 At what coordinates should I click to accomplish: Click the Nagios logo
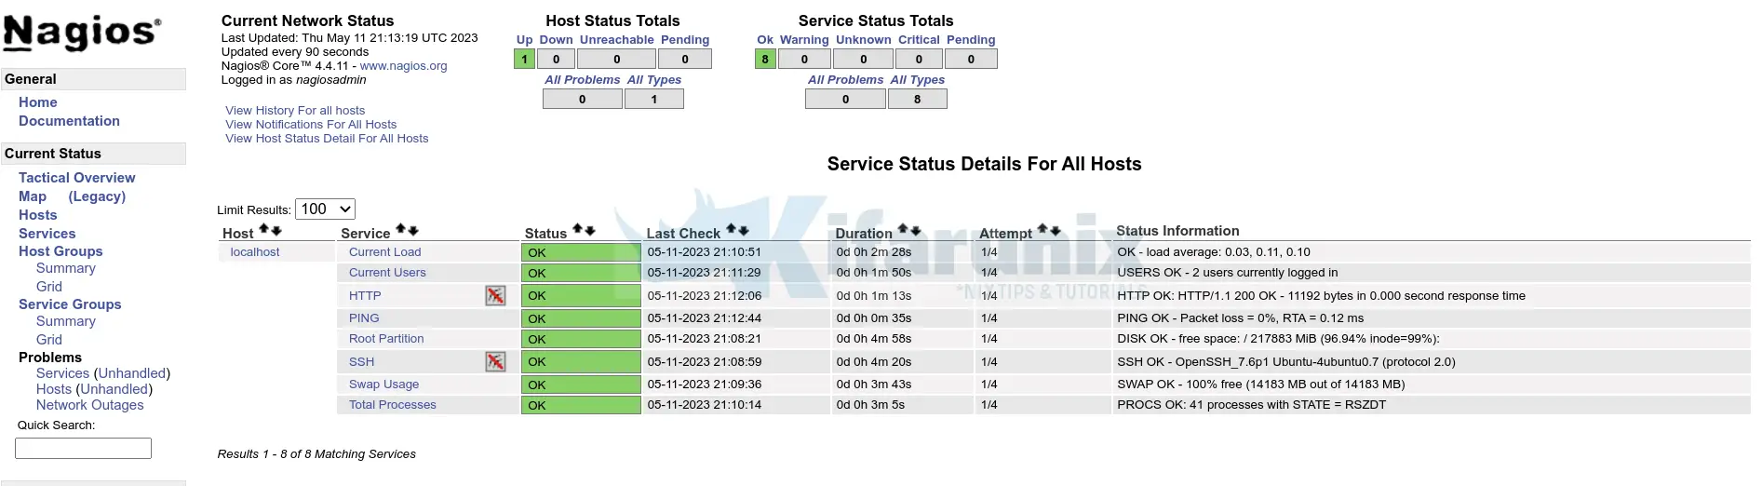(x=82, y=33)
